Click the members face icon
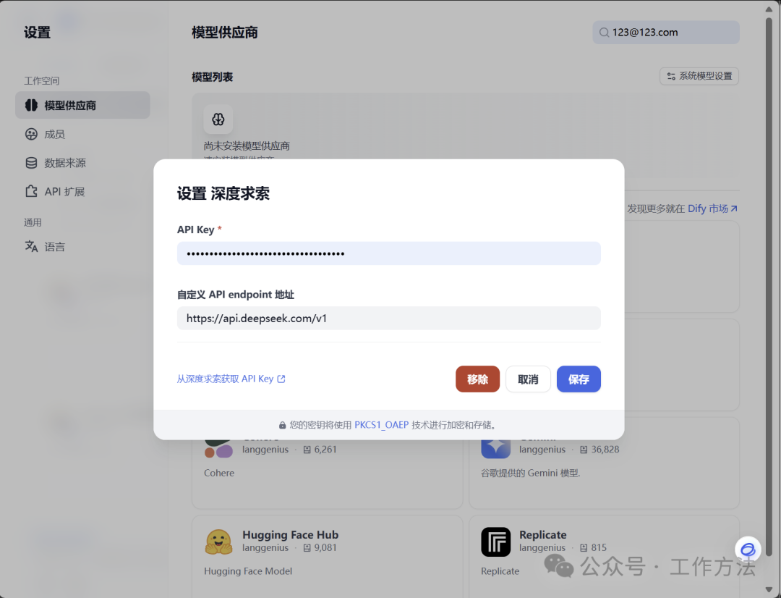781x598 pixels. 31,134
